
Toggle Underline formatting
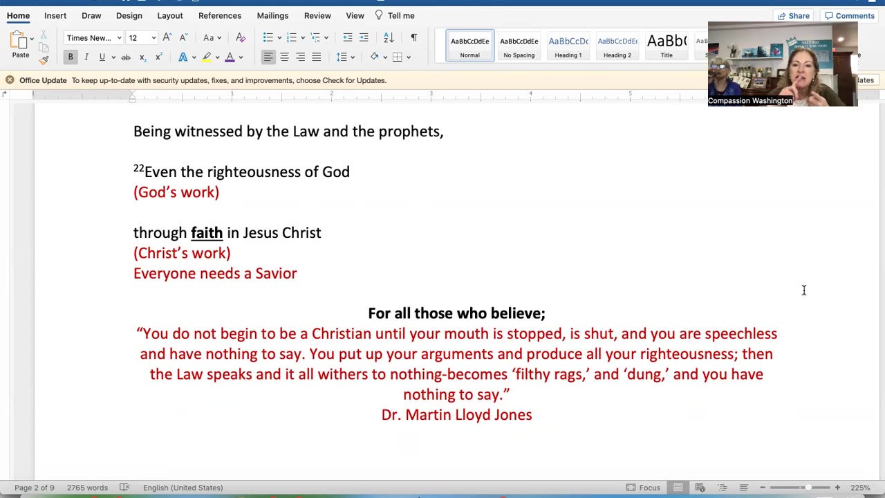102,57
